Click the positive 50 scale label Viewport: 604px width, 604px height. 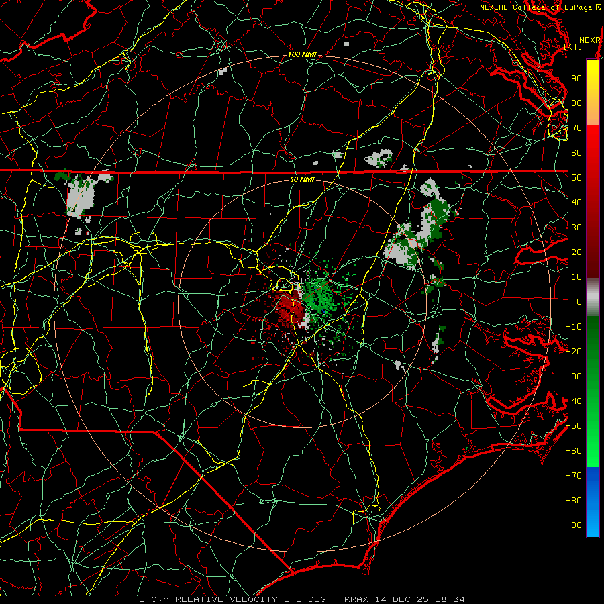click(576, 178)
